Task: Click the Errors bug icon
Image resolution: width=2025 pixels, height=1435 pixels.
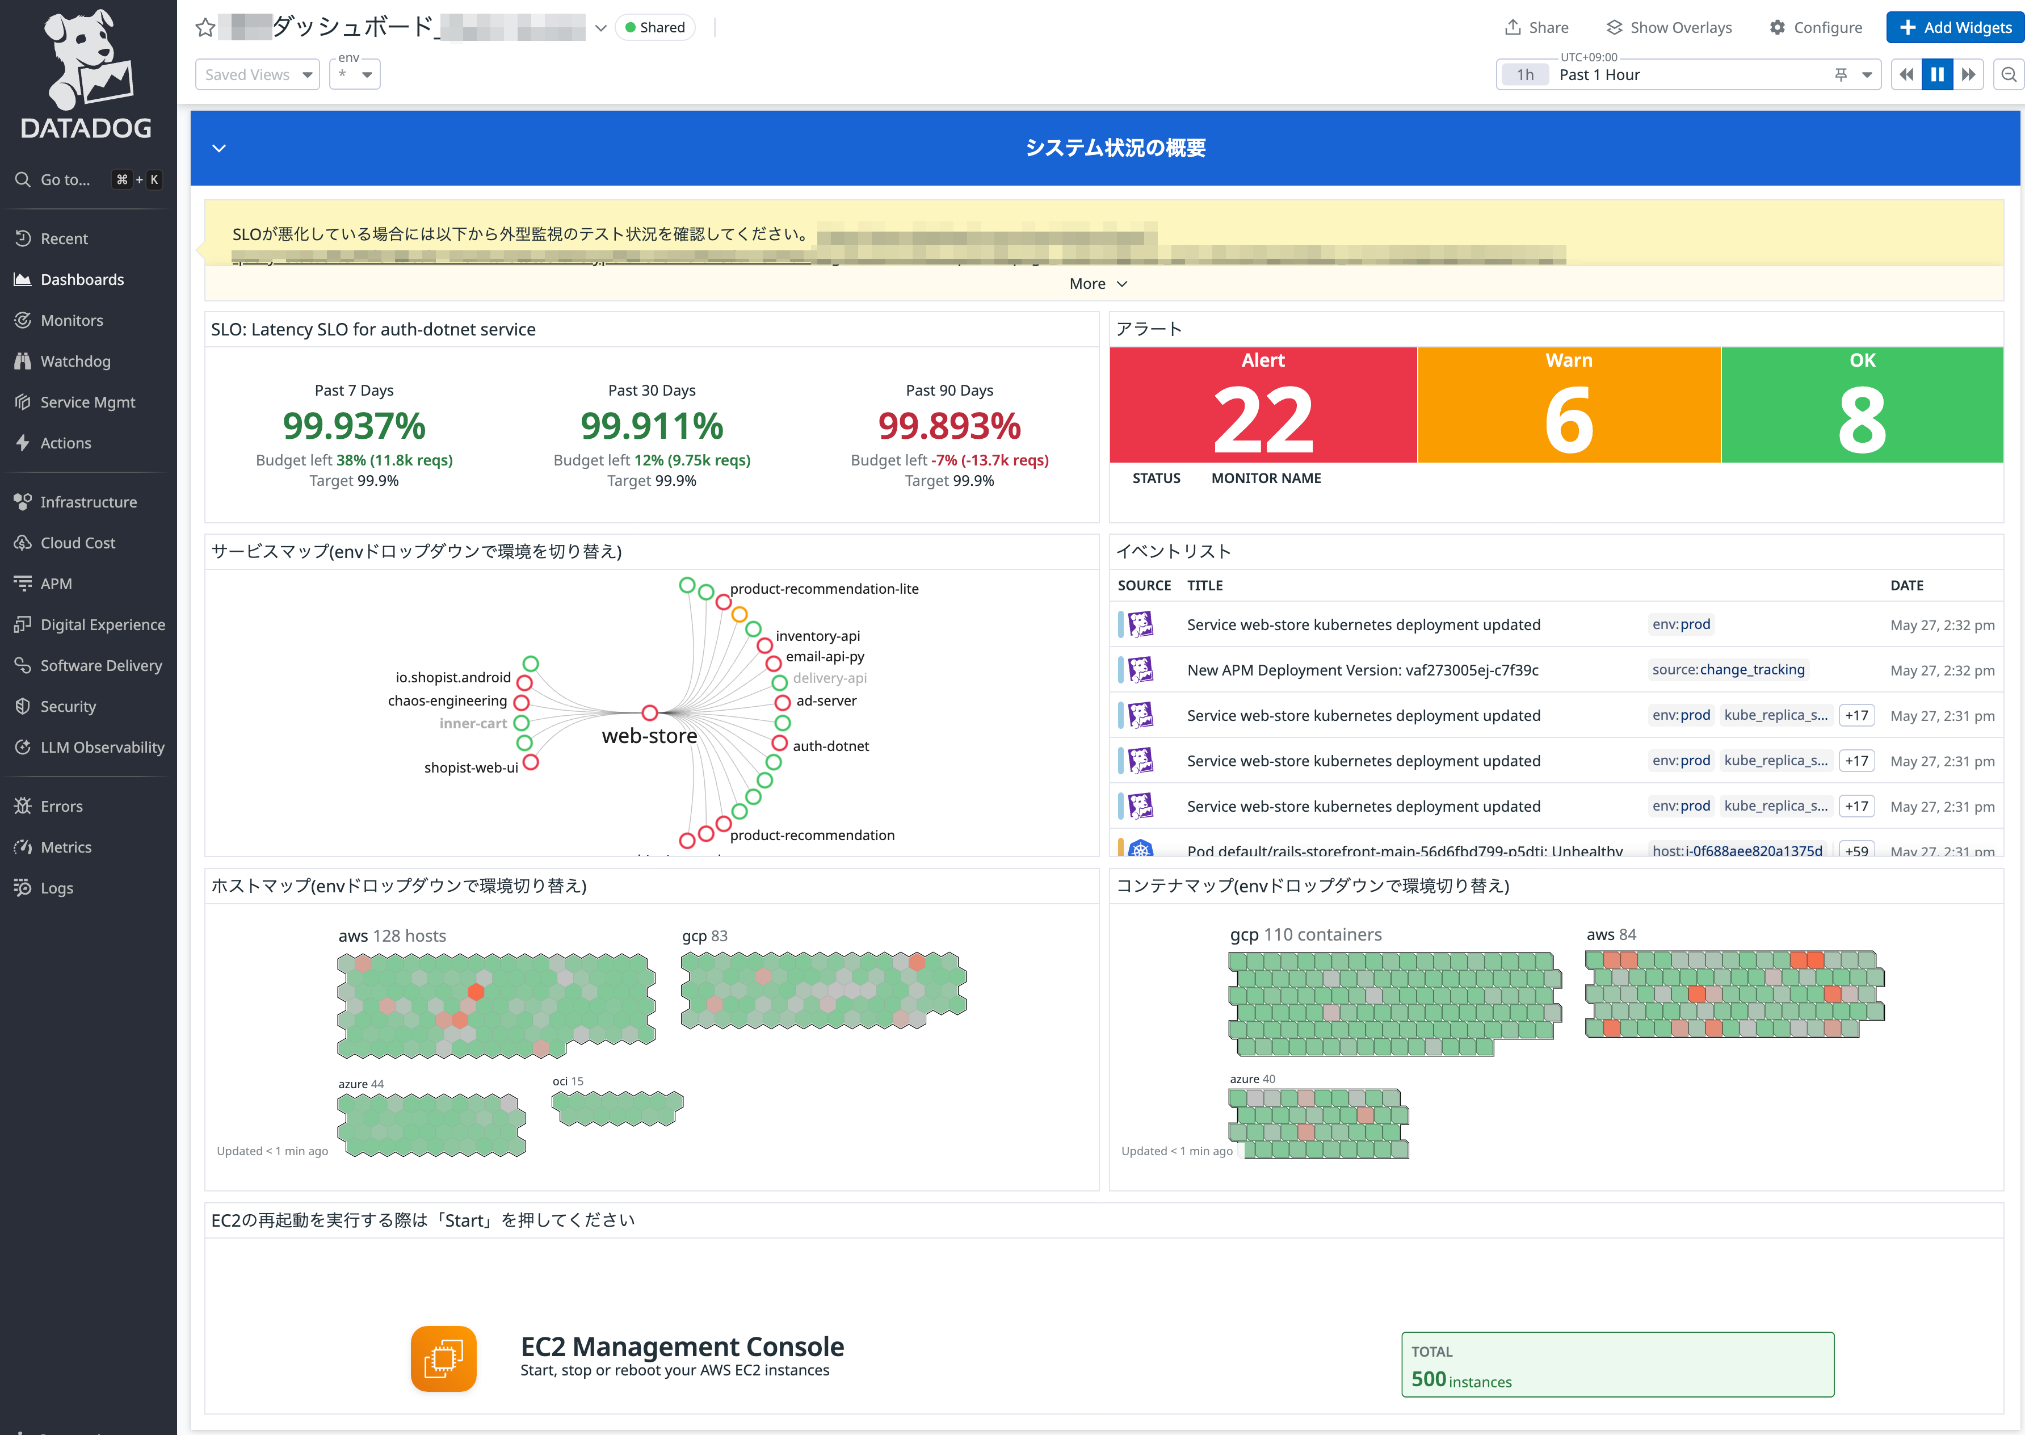Action: tap(23, 806)
